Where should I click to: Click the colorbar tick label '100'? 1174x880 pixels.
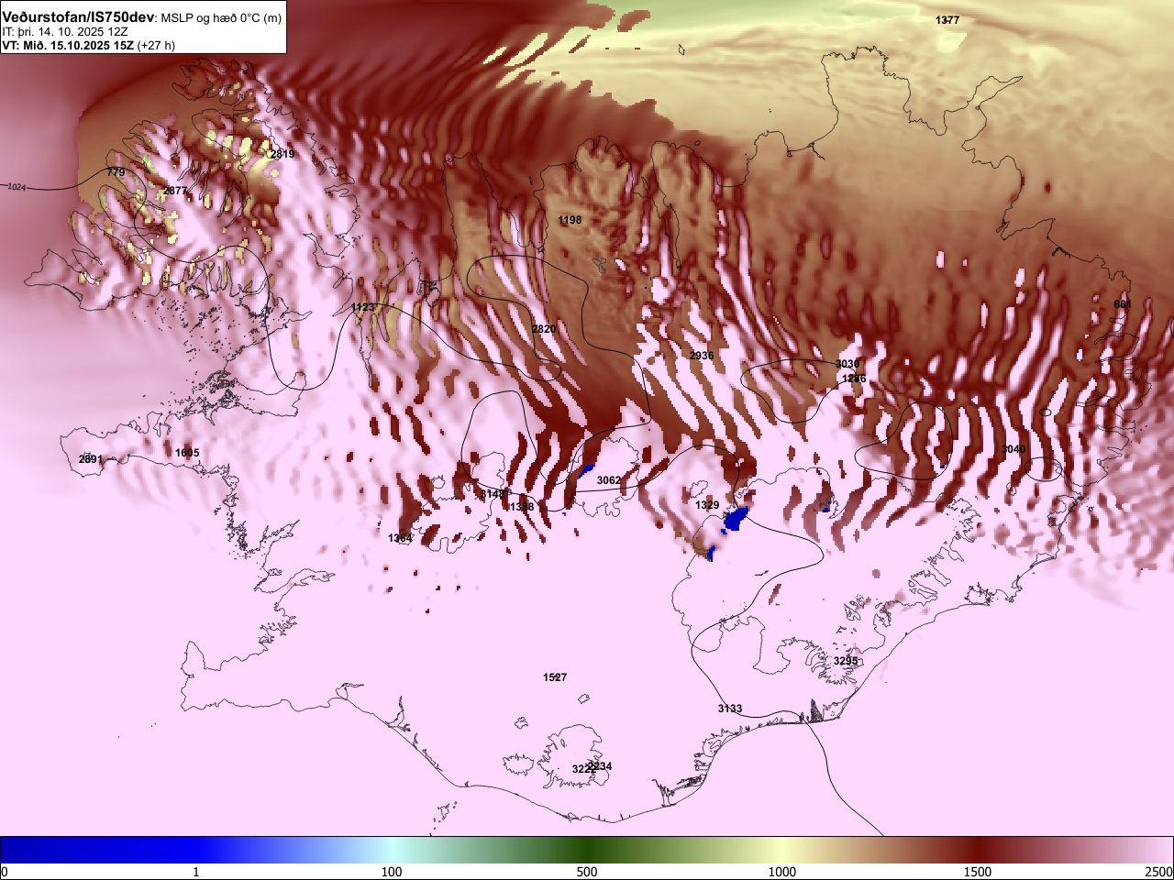[392, 872]
